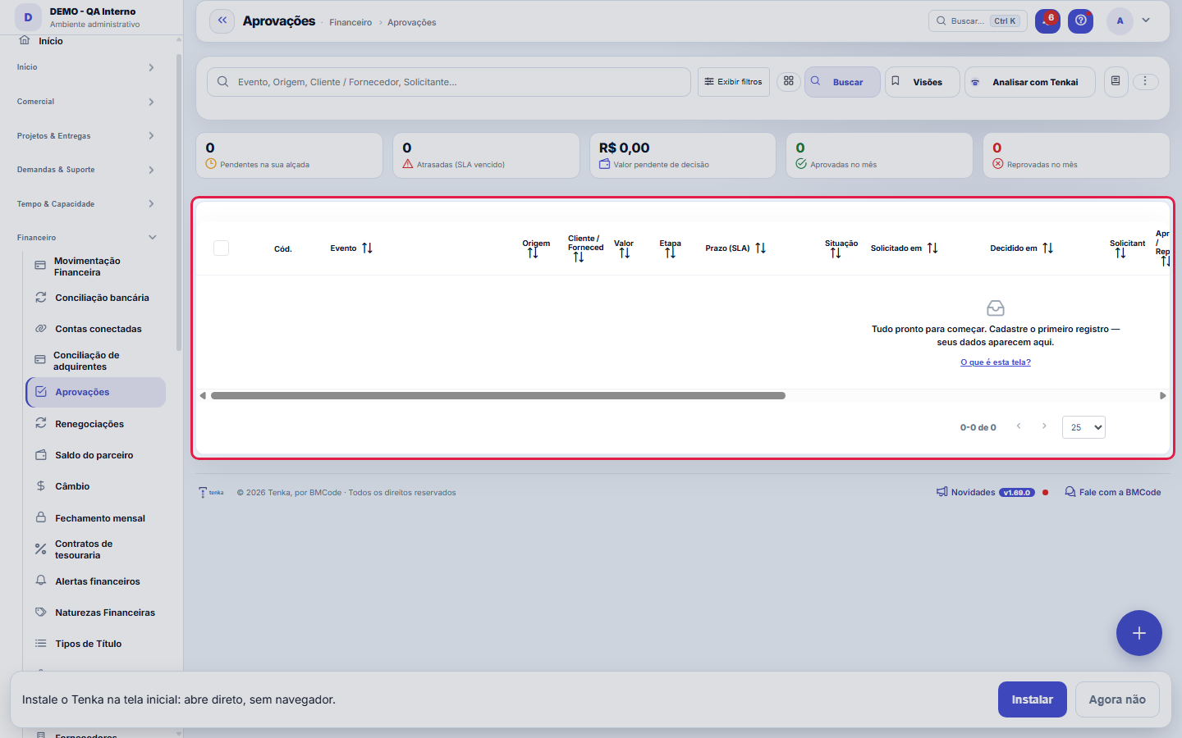Viewport: 1182px width, 738px height.
Task: Open the Visões bookmarks button
Action: click(922, 82)
